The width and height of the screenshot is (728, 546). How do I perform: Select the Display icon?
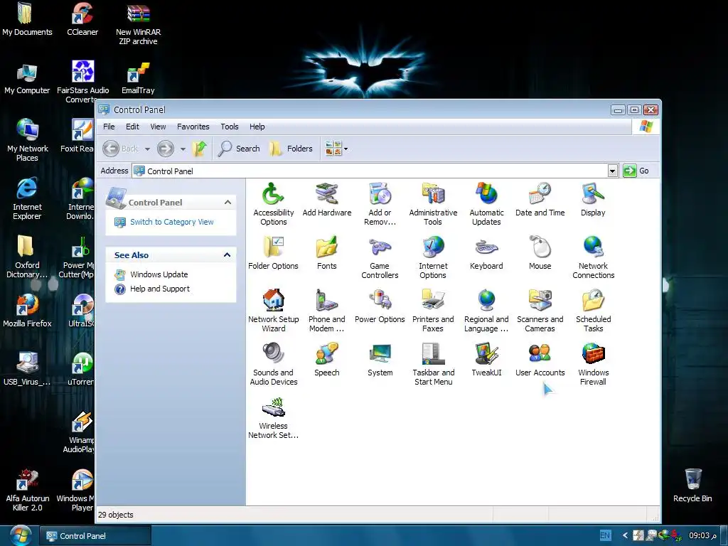[593, 200]
